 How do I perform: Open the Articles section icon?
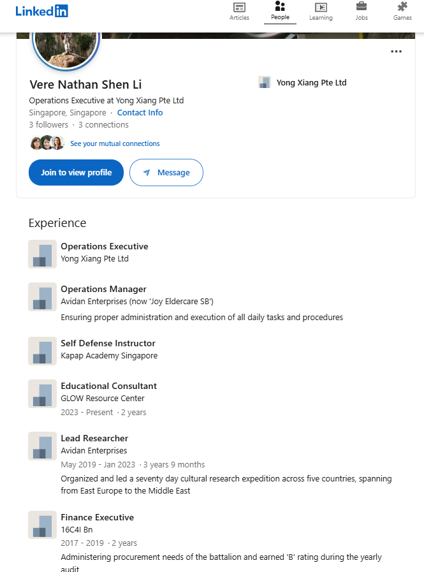pos(239,8)
